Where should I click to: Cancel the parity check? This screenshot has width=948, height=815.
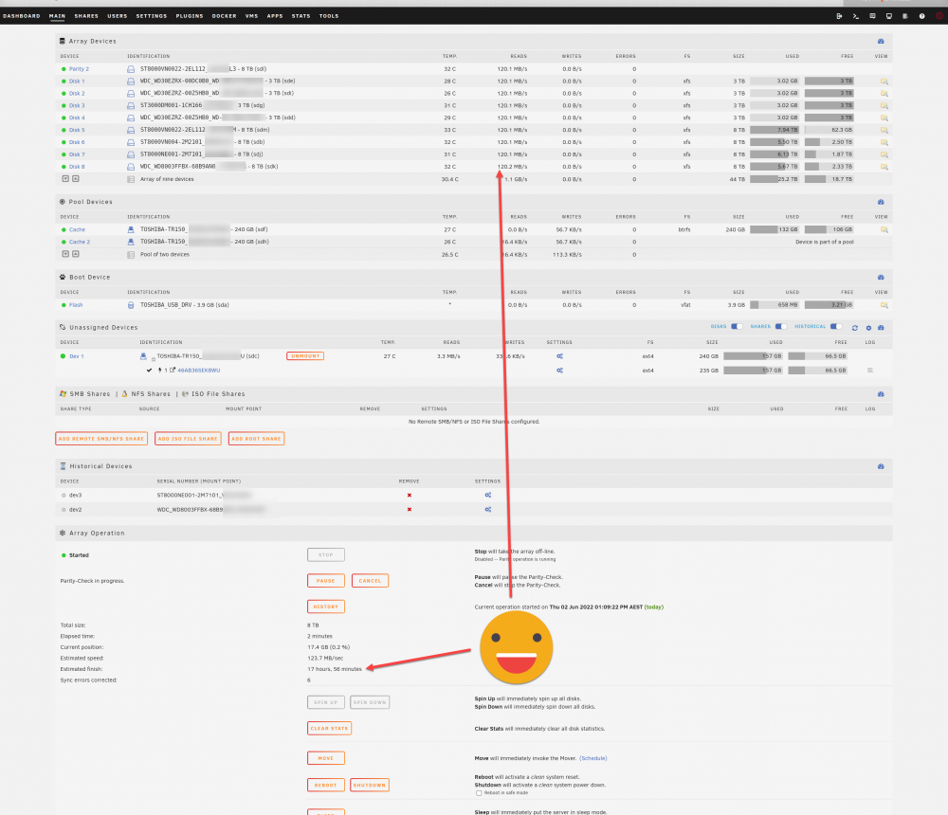(370, 581)
